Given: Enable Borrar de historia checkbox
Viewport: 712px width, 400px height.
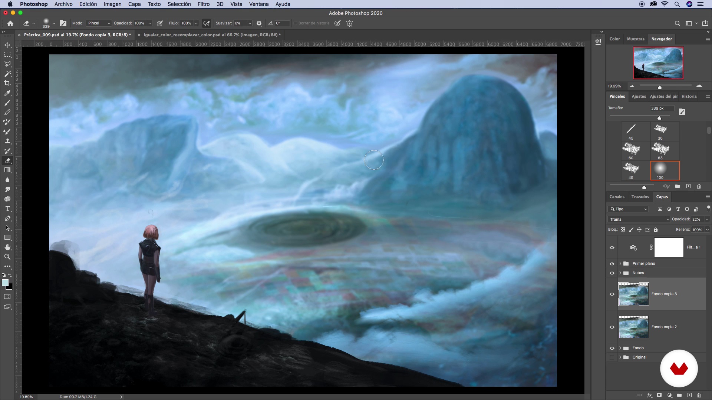Looking at the screenshot, I should pos(295,23).
